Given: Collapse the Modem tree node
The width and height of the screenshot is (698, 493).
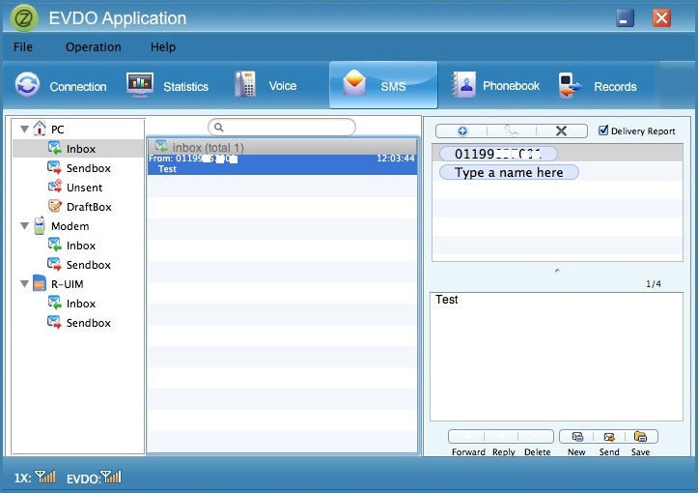Looking at the screenshot, I should [24, 226].
